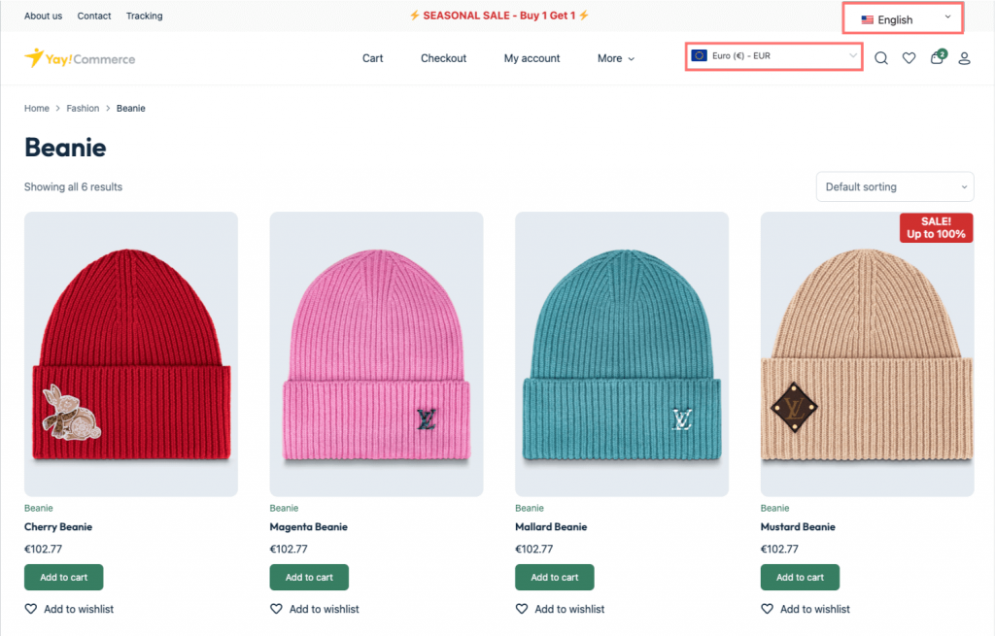
Task: Add Cherry Beanie to cart
Action: coord(63,577)
